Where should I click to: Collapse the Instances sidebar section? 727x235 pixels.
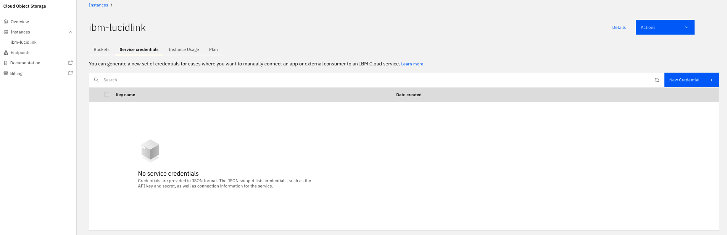tap(70, 32)
